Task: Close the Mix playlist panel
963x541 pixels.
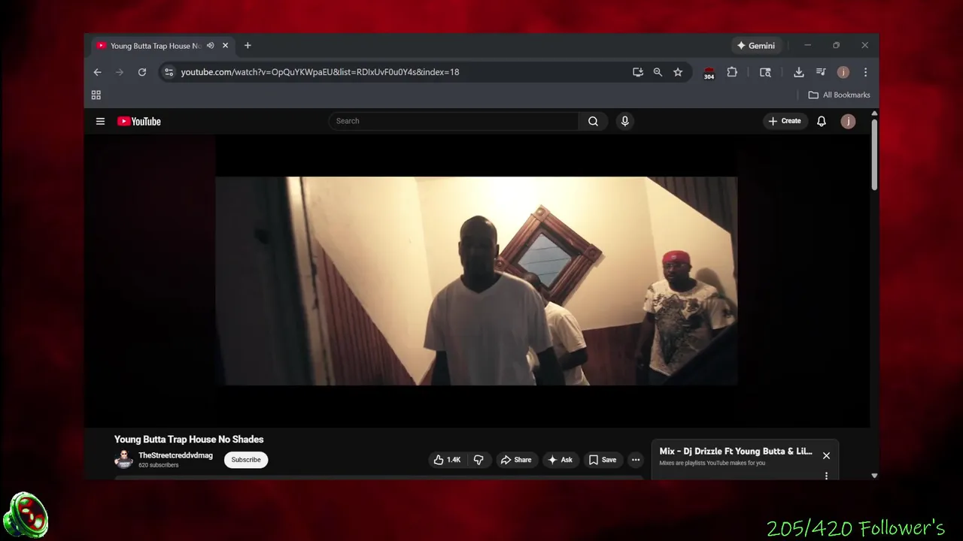Action: [826, 455]
